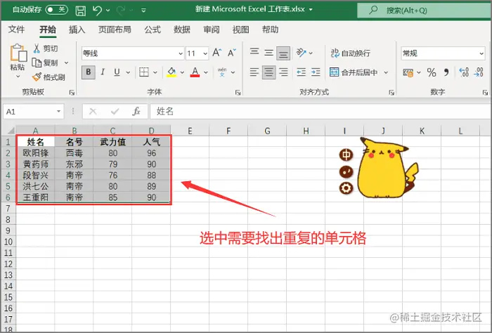Click the Increase Font Size icon
Screen dimensions: 492x333
click(x=217, y=53)
